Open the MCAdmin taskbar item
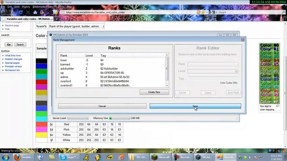This screenshot has width=287, height=161. coord(204,157)
